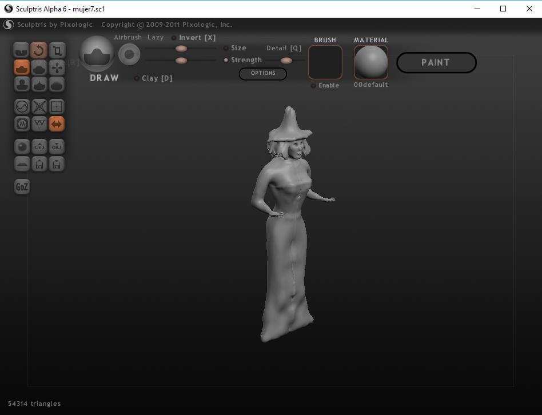Import an OBJ file
Screen dimensions: 542x415
coord(39,147)
